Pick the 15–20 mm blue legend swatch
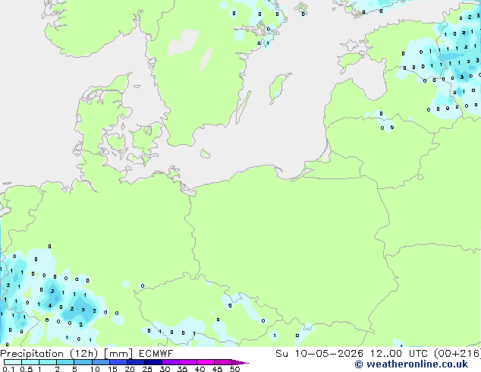This screenshot has width=481, height=372. 118,362
